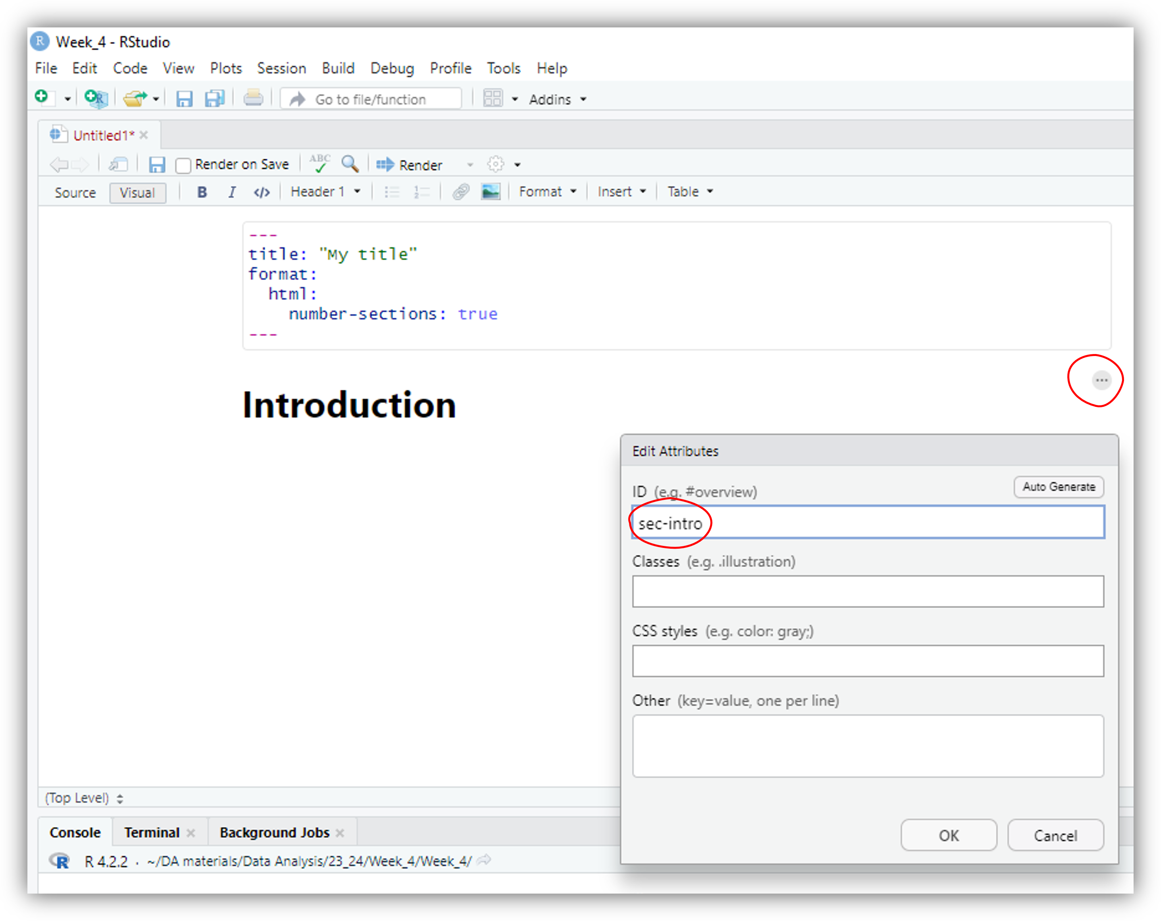Click the Auto Generate button
Viewport: 1161px width, 921px height.
pos(1058,487)
